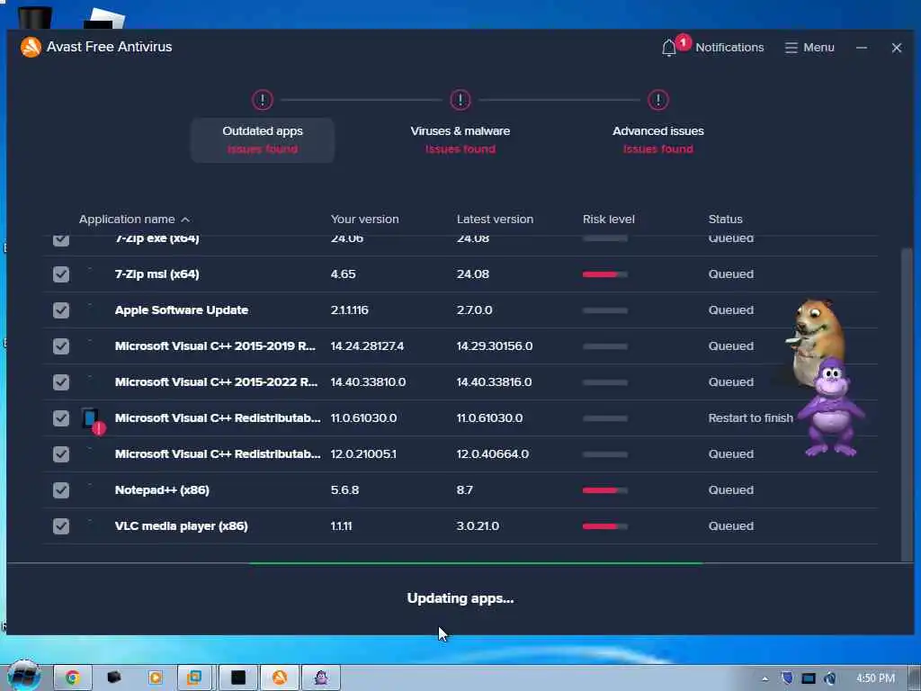Image resolution: width=921 pixels, height=691 pixels.
Task: Sort by Latest version column
Action: (496, 220)
